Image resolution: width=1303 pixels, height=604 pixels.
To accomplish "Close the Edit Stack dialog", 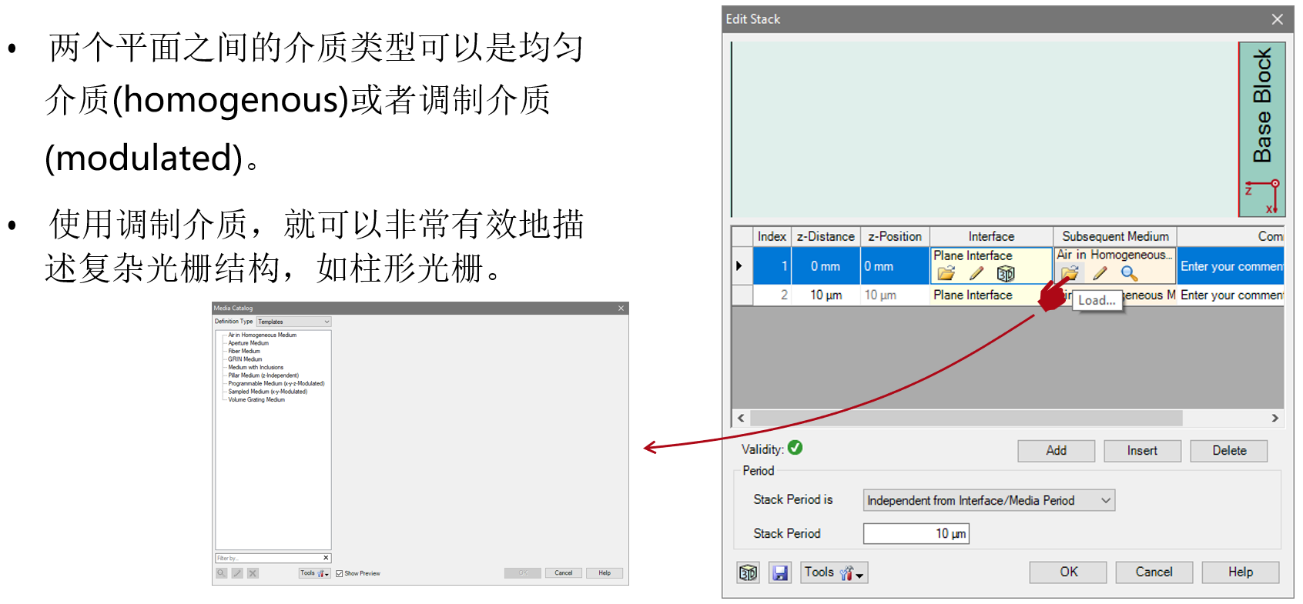I will click(x=1278, y=19).
